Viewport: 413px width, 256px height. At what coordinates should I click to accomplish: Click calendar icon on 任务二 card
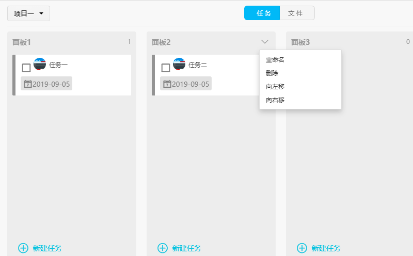click(167, 84)
